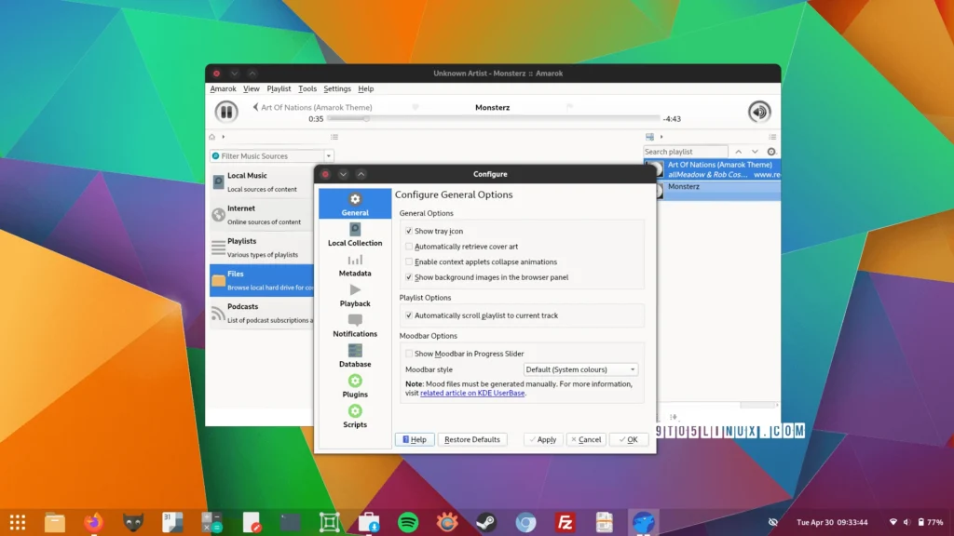954x536 pixels.
Task: Open the Moodbar style dropdown
Action: 580,369
